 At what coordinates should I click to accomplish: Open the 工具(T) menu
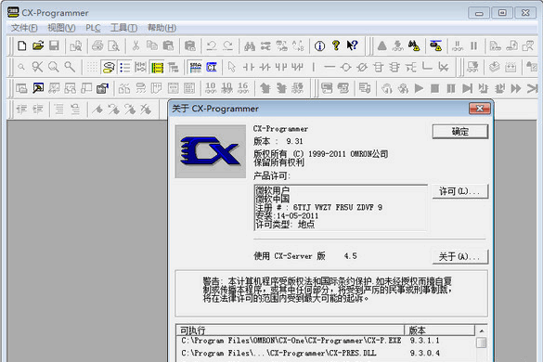123,28
